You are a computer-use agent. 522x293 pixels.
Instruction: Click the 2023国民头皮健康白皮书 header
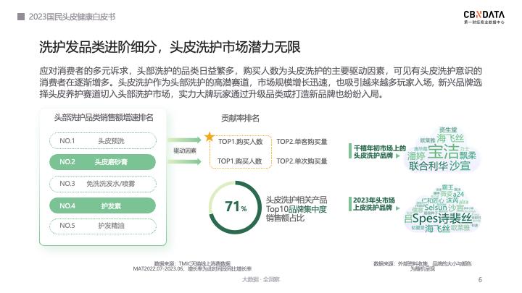pyautogui.click(x=72, y=17)
